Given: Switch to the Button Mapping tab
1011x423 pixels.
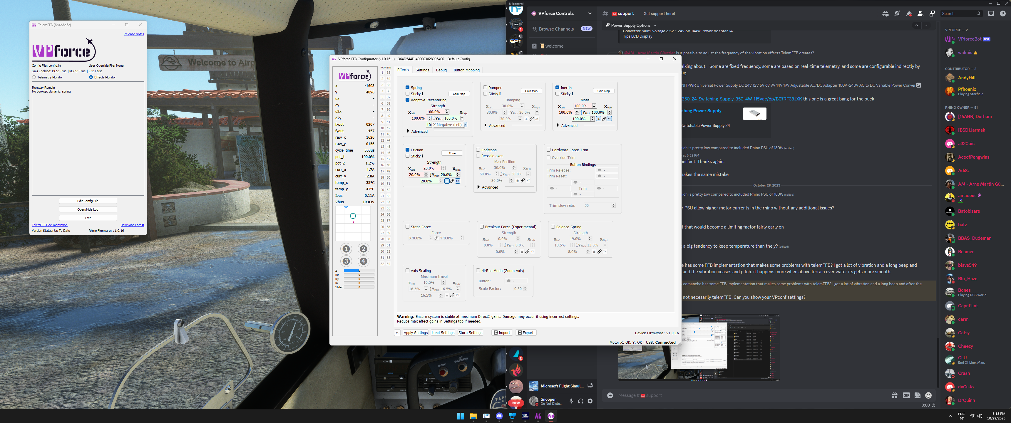Looking at the screenshot, I should [466, 70].
